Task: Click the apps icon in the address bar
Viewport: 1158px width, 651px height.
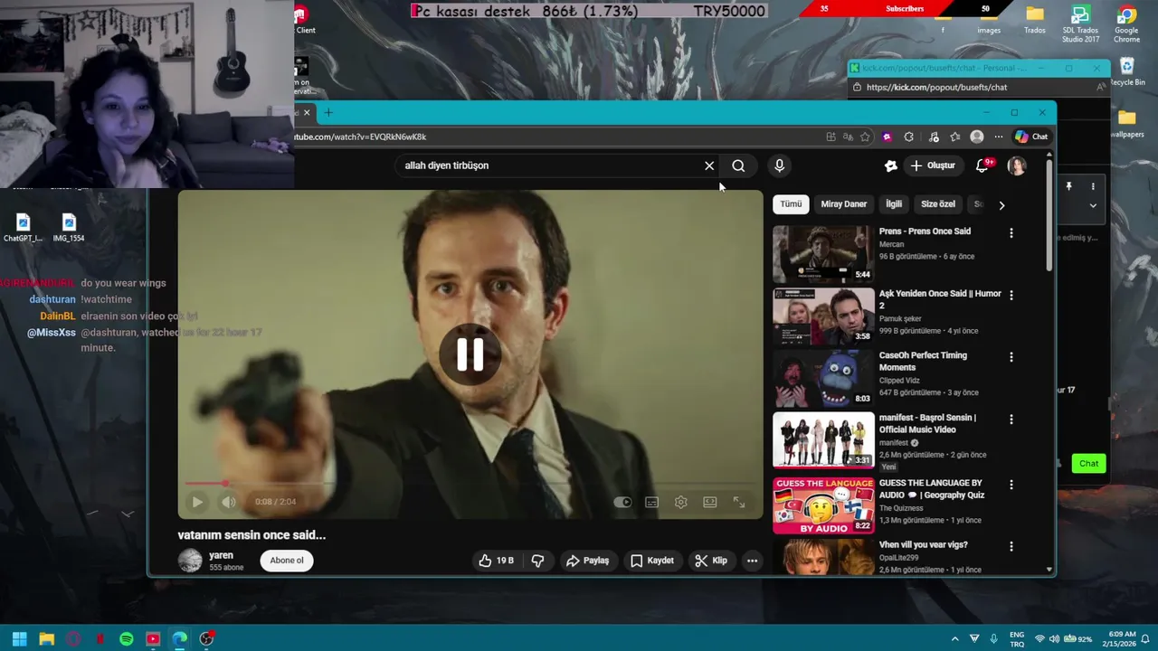Action: coord(831,137)
